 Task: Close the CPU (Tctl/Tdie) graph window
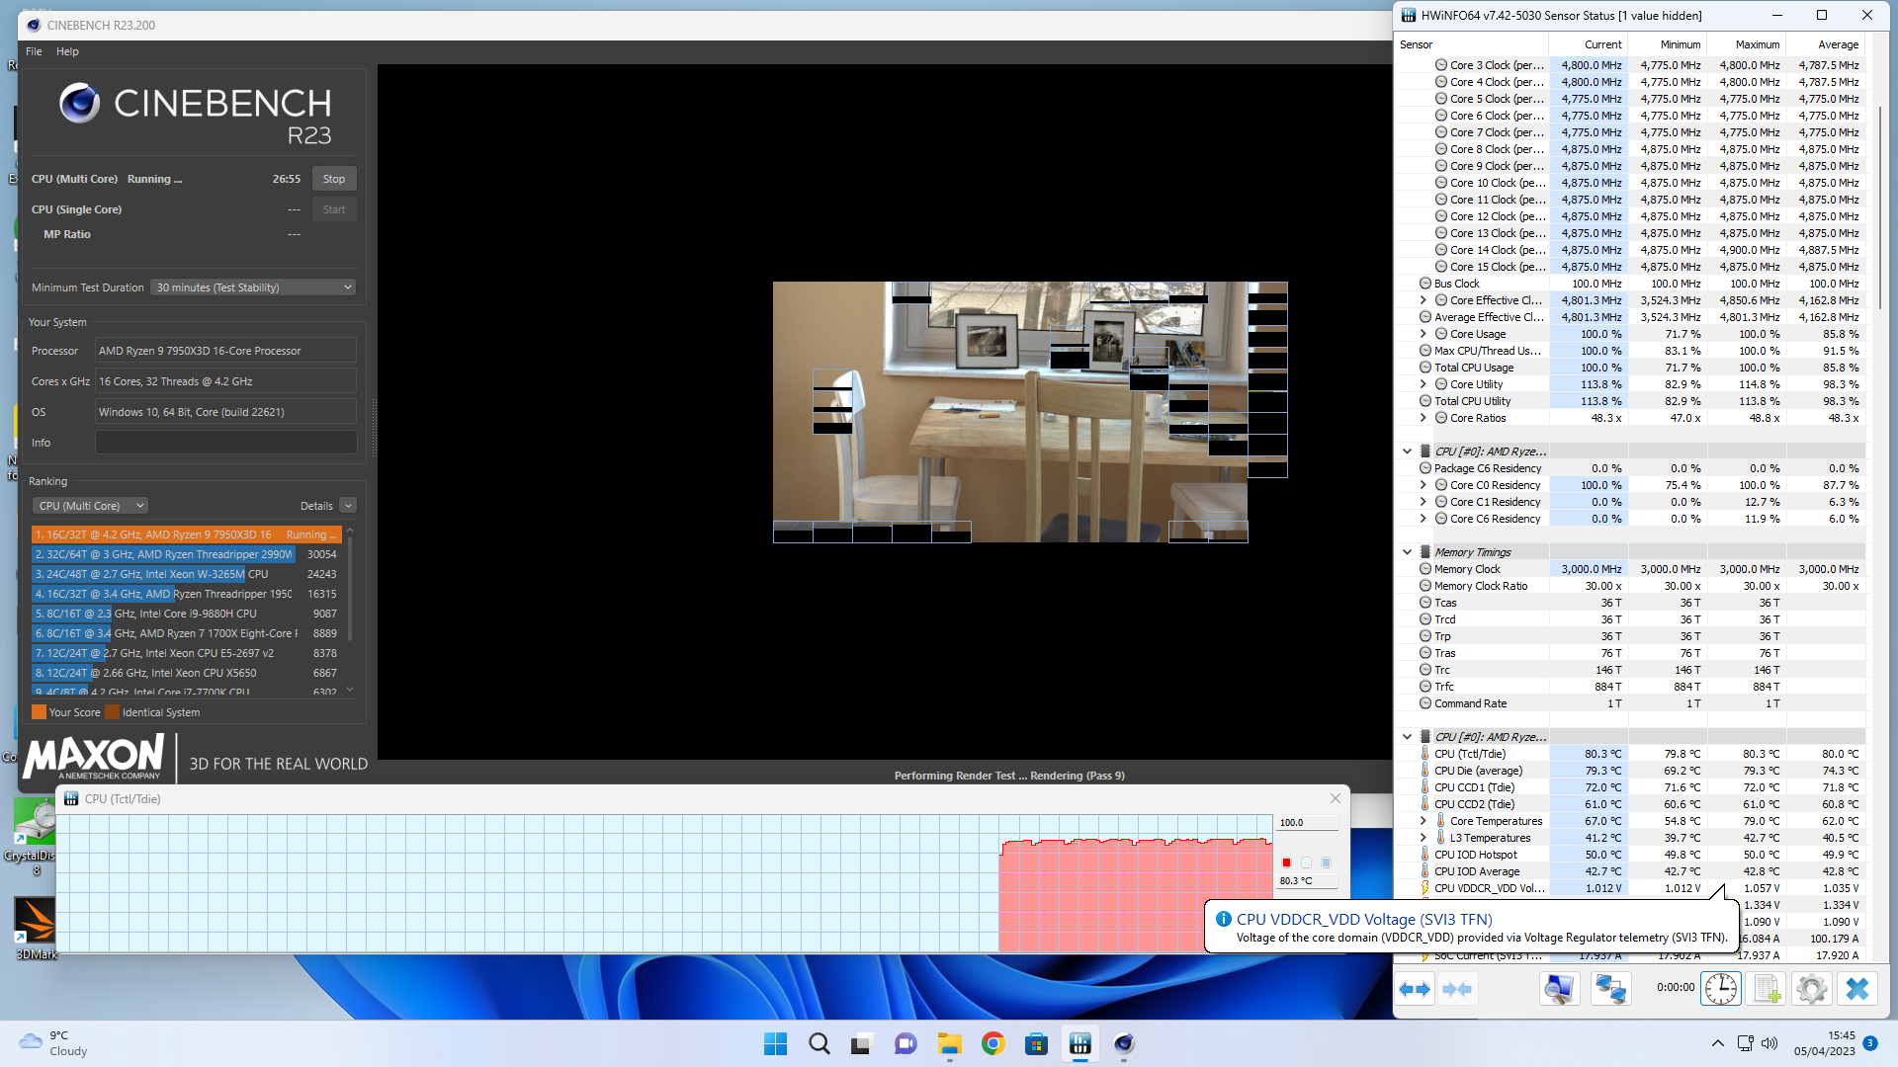click(x=1335, y=798)
